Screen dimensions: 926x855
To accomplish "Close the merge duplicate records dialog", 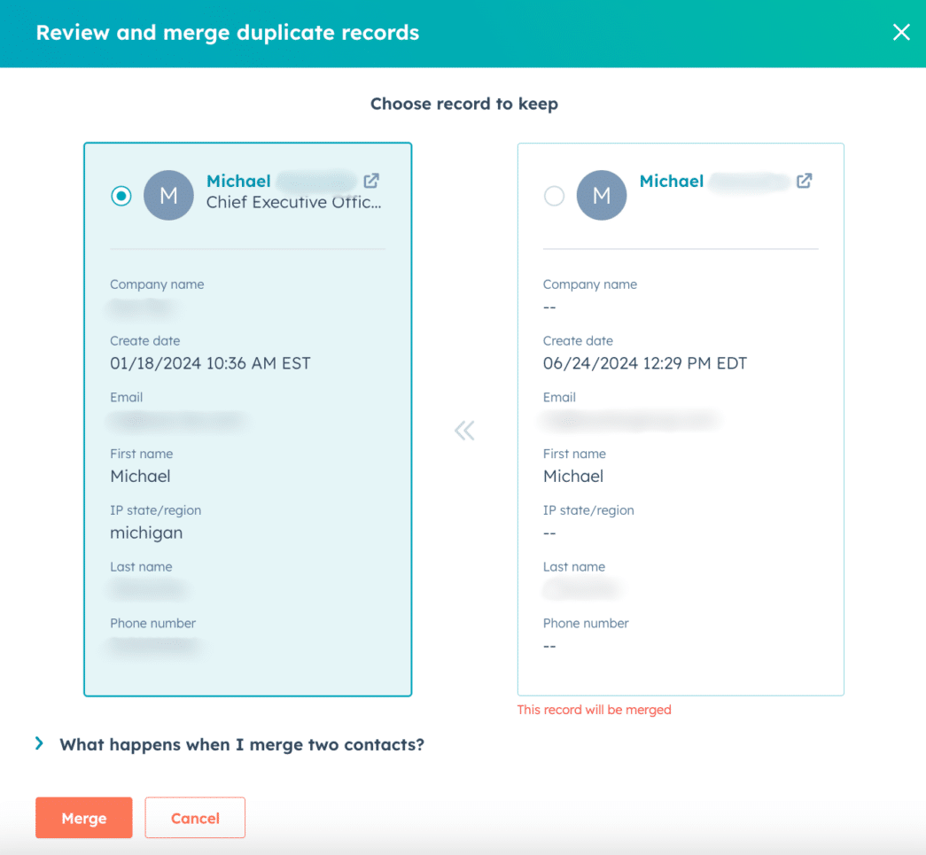I will pos(901,33).
